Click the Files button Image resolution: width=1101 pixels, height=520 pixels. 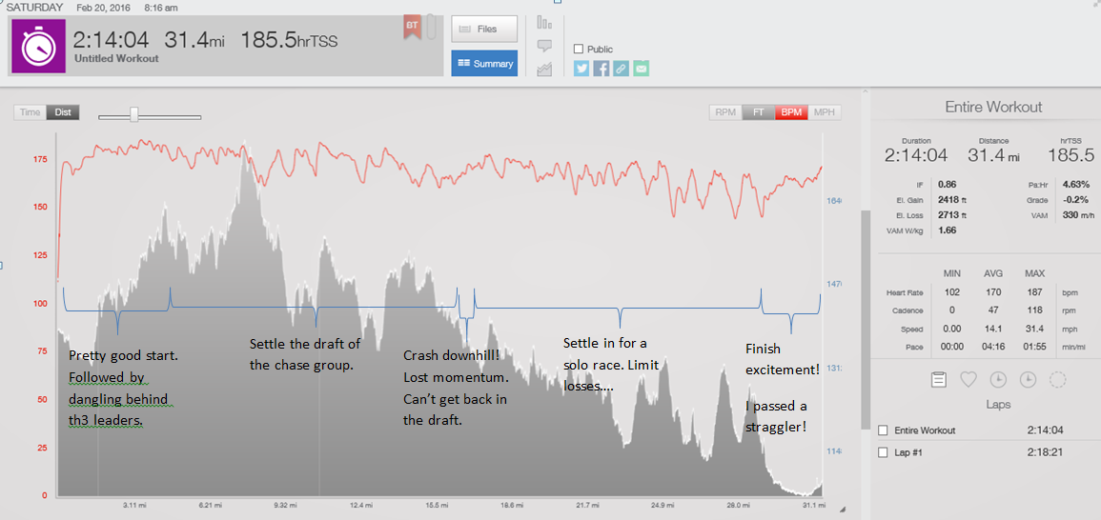pyautogui.click(x=484, y=30)
